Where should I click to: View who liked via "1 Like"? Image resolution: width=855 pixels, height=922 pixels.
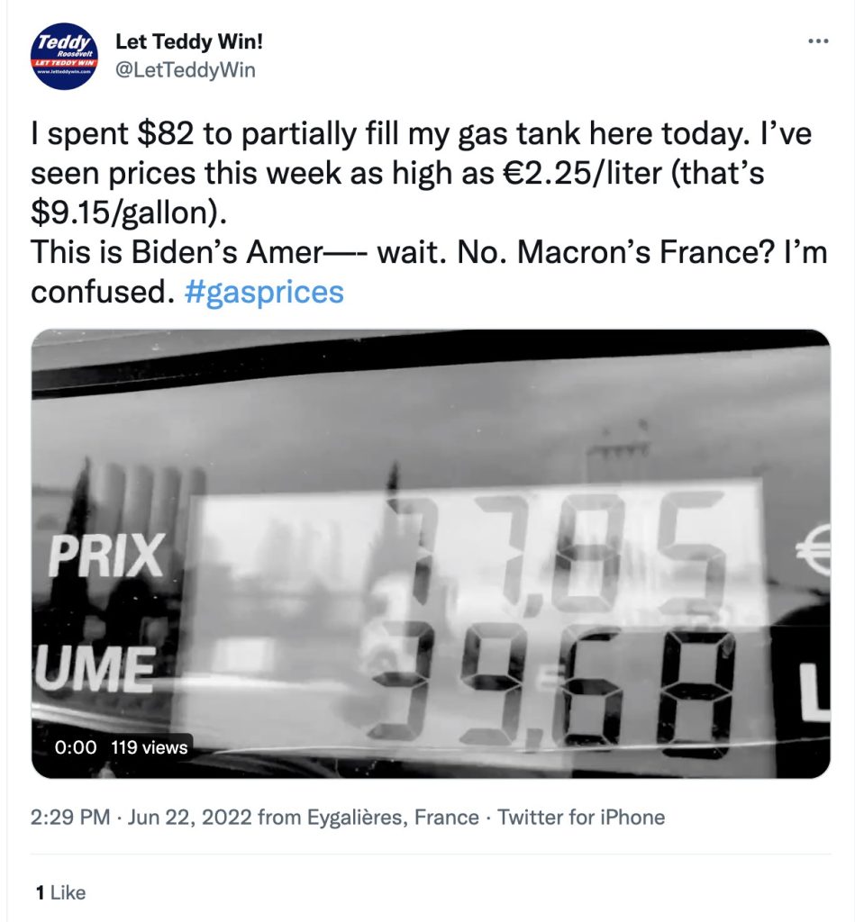click(61, 892)
